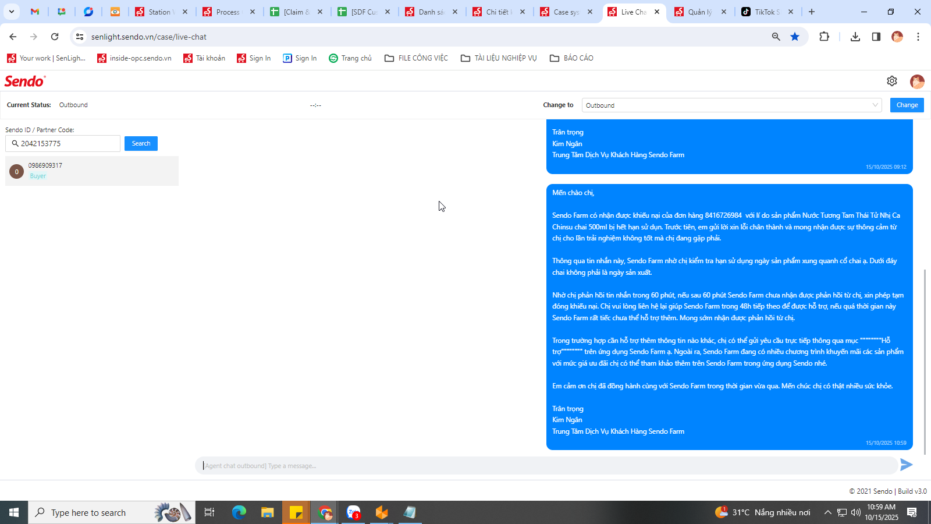The height and width of the screenshot is (524, 931).
Task: Open a new browser tab
Action: point(812,12)
